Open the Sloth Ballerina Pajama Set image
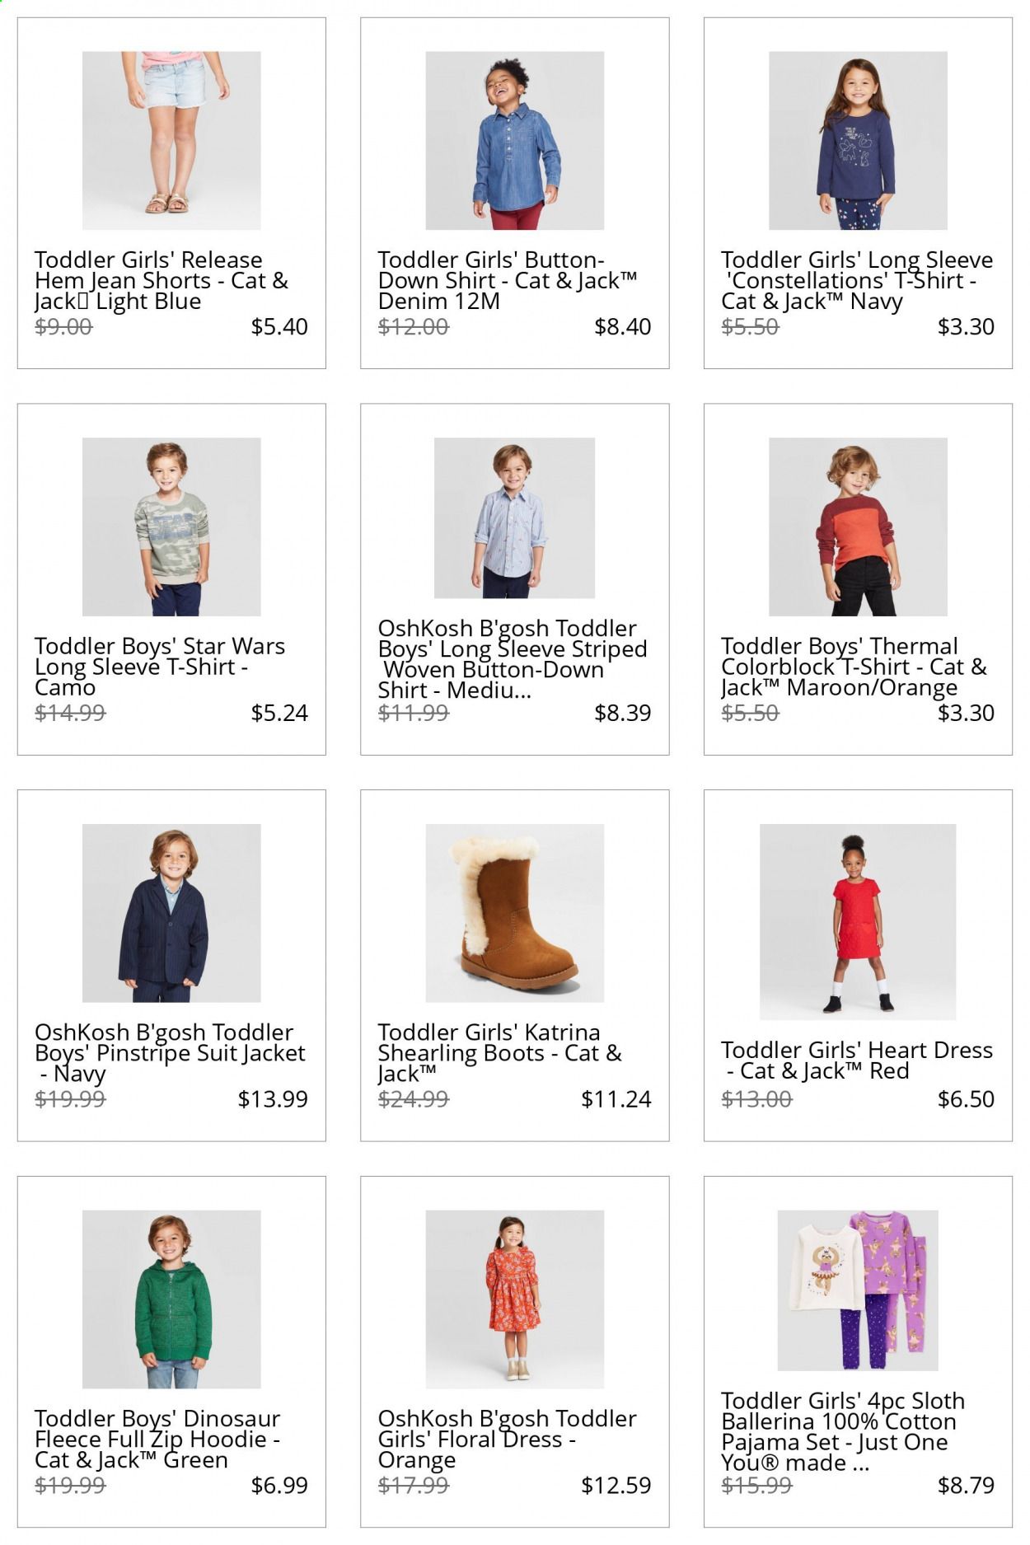The height and width of the screenshot is (1545, 1030). (858, 1290)
